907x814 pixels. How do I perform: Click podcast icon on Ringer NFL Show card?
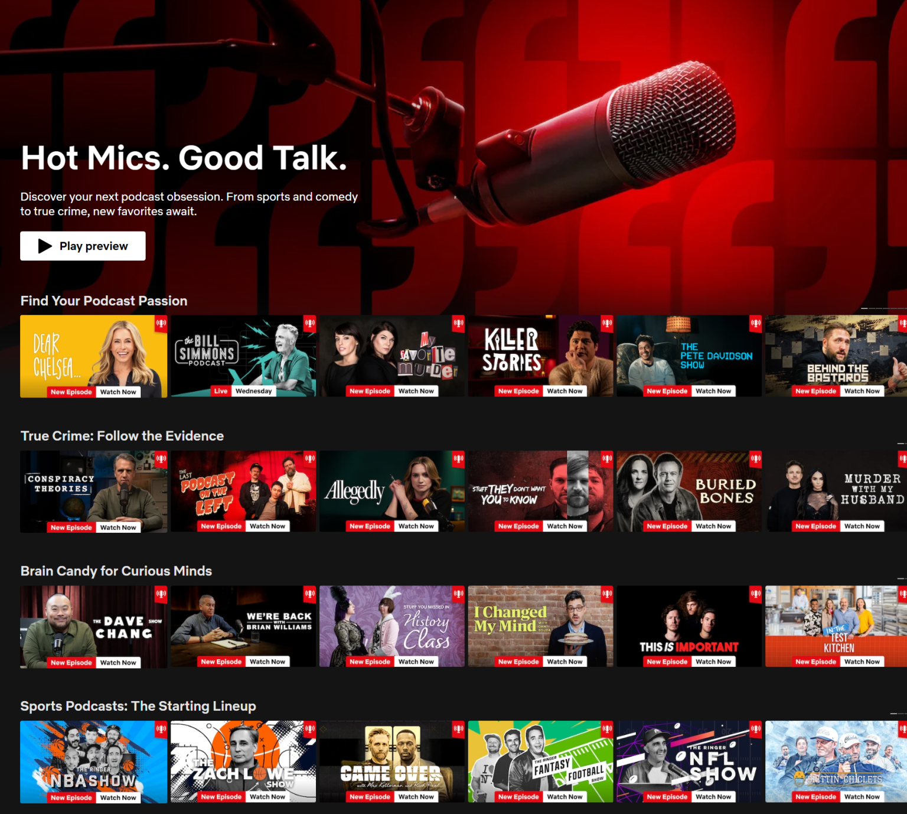point(756,728)
